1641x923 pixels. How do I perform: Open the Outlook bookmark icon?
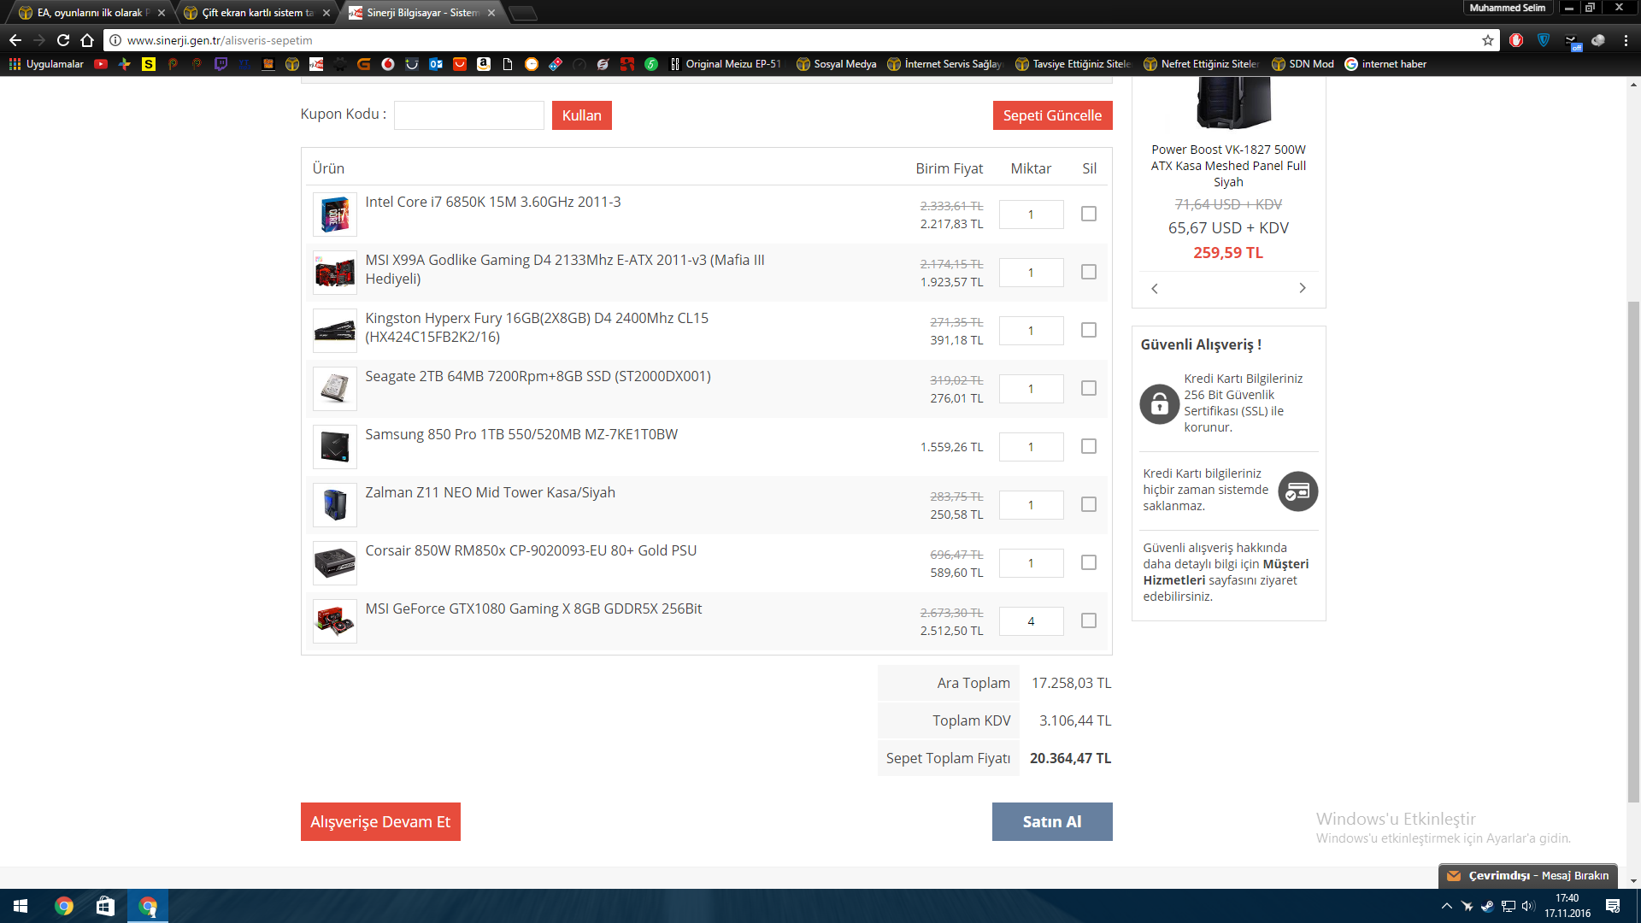coord(436,64)
